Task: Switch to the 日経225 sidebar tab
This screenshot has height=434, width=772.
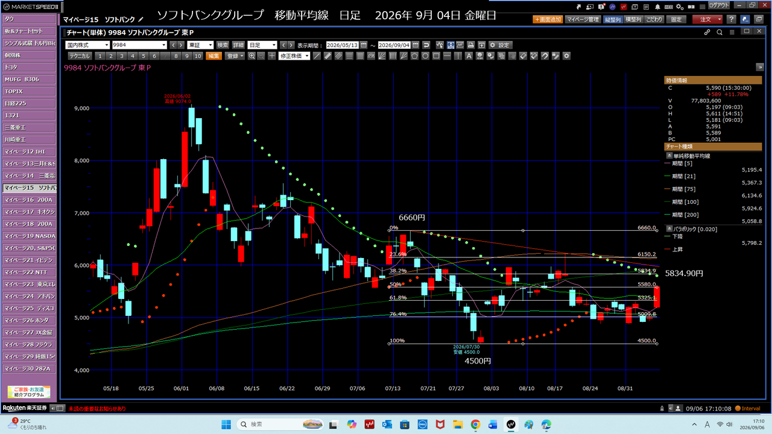Action: 29,103
